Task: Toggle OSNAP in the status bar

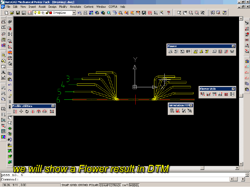Action: (104, 185)
